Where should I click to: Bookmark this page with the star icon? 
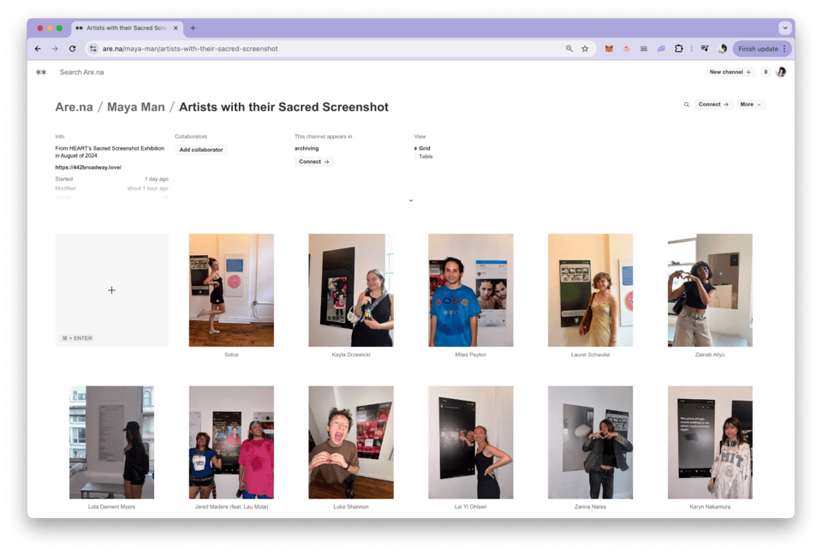[585, 49]
